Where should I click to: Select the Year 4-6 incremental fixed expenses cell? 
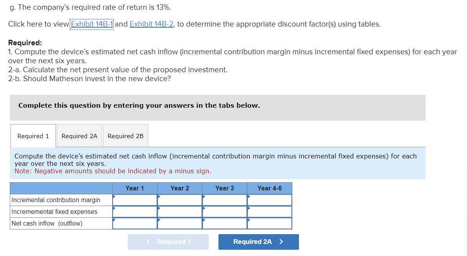pyautogui.click(x=269, y=212)
